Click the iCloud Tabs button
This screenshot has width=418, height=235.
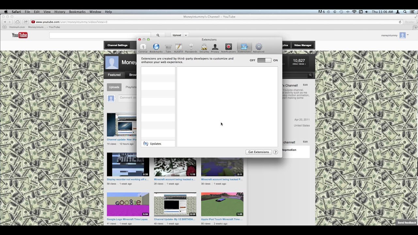click(18, 22)
